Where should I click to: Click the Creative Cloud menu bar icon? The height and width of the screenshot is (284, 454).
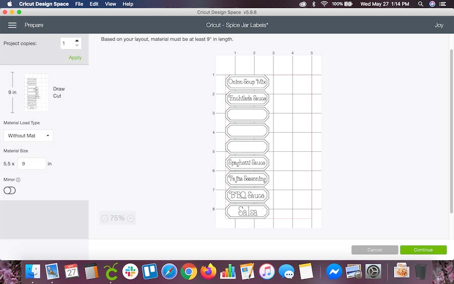pyautogui.click(x=303, y=4)
